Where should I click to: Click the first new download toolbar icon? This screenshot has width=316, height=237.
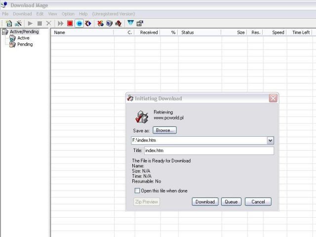click(9, 23)
